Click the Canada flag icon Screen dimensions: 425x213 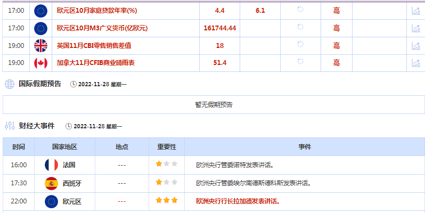40,63
